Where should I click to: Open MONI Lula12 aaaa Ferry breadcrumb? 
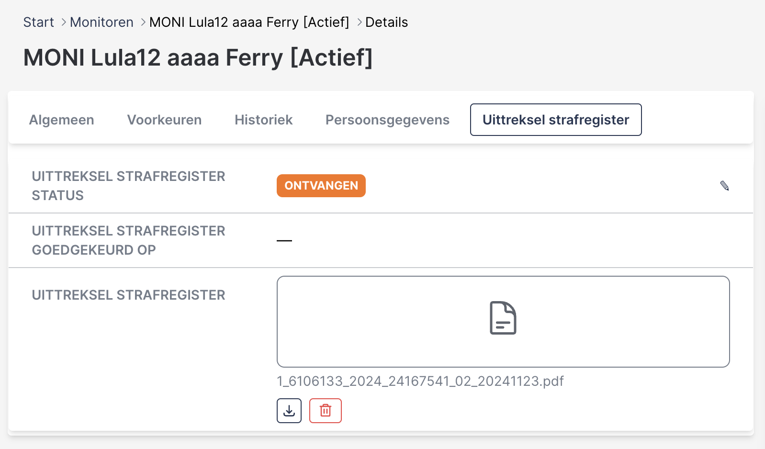[x=249, y=22]
